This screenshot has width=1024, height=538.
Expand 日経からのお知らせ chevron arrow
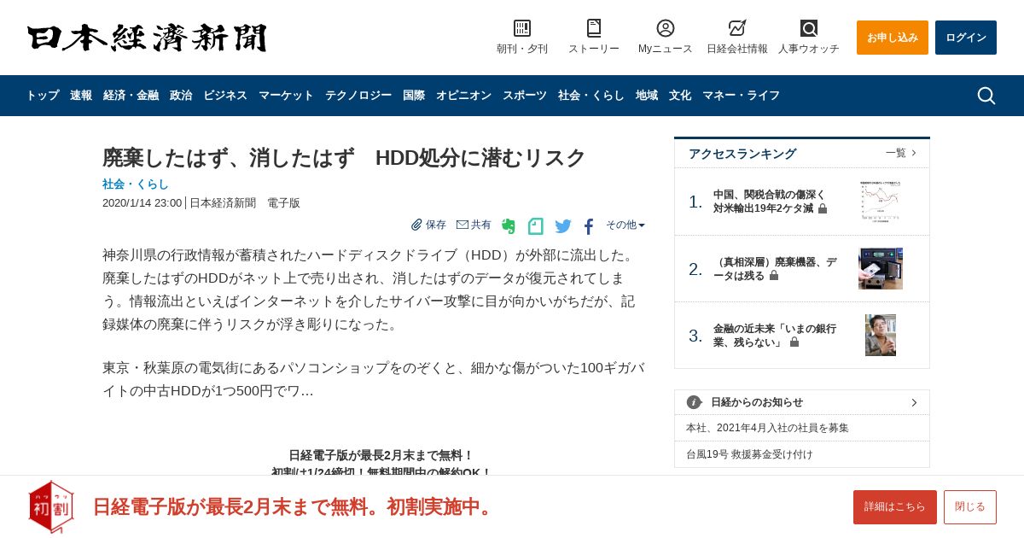click(914, 402)
